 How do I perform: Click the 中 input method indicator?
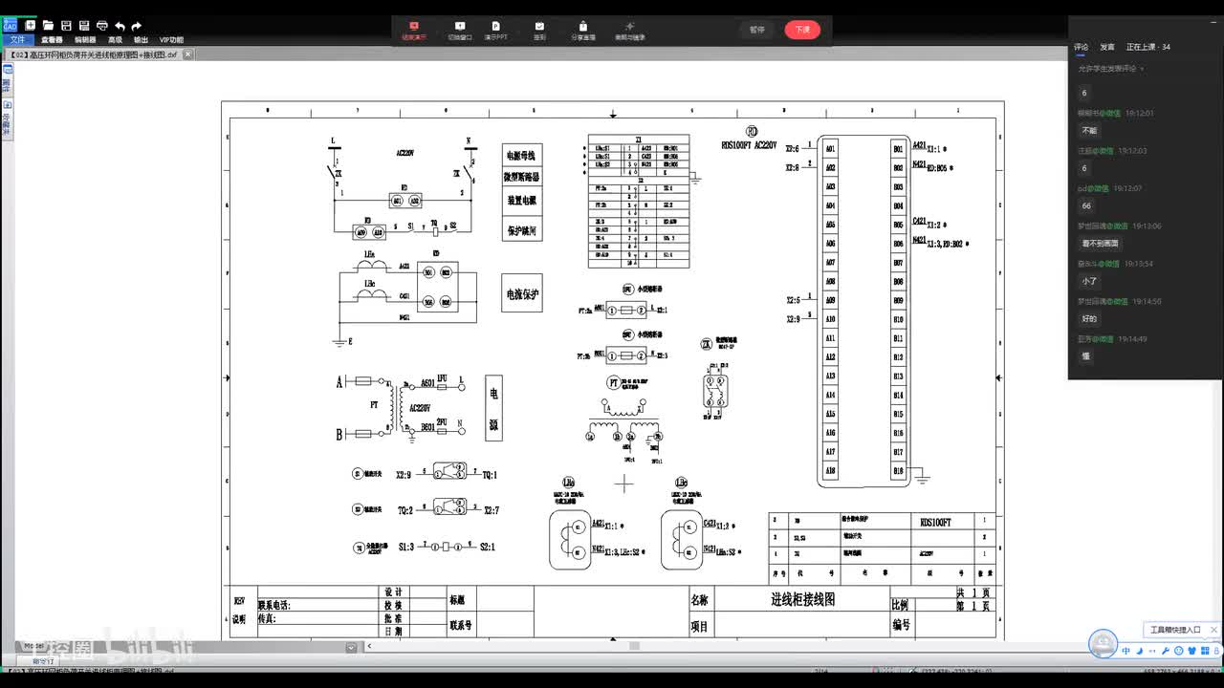[x=1126, y=652]
